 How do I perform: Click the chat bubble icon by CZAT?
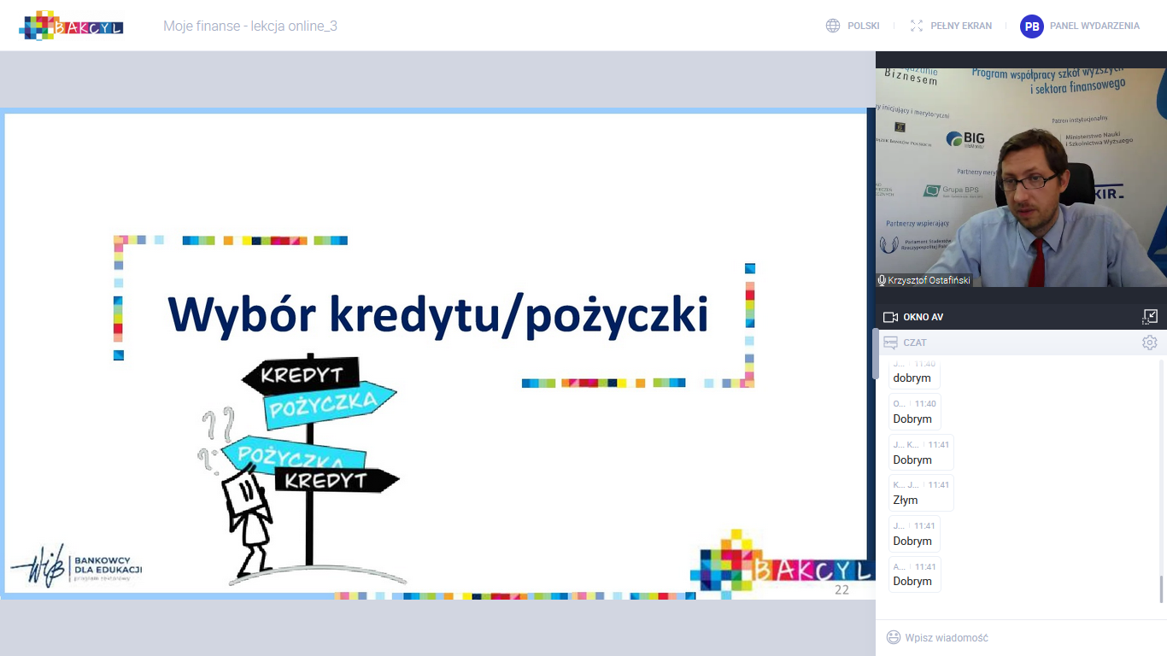click(890, 343)
